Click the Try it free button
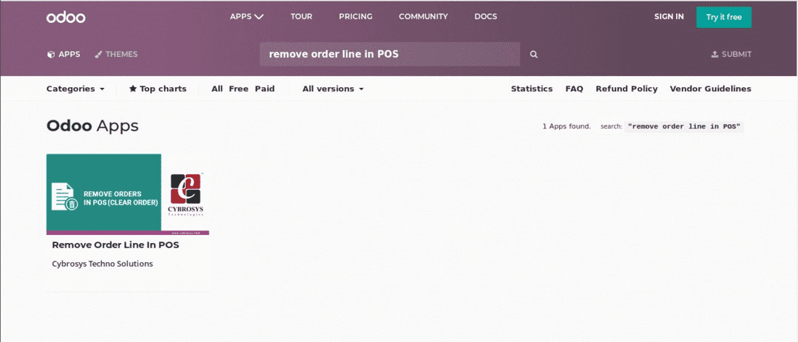This screenshot has width=798, height=342. click(x=724, y=17)
